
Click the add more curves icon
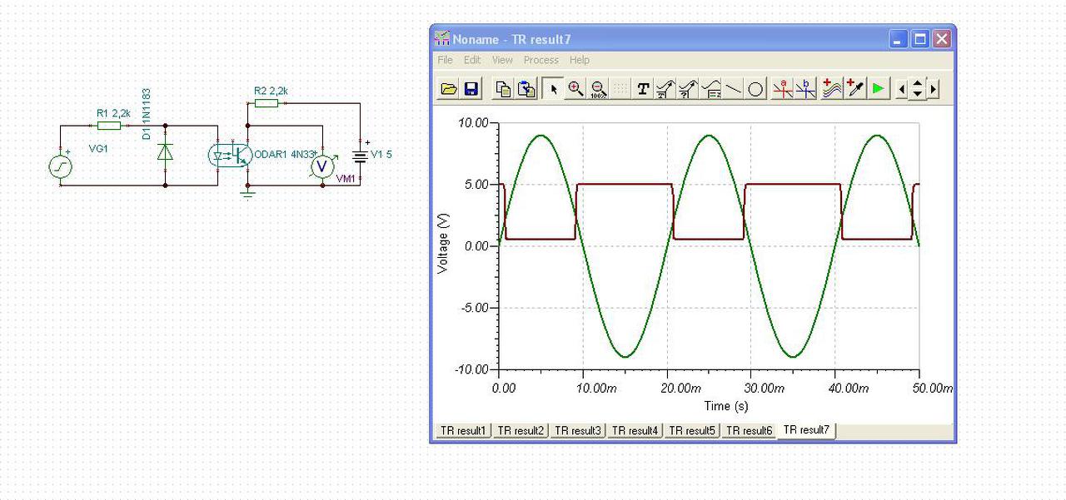click(832, 89)
